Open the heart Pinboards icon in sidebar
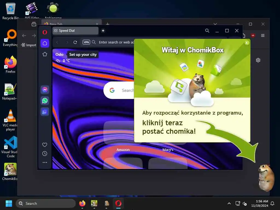This screenshot has height=210, width=280. click(45, 145)
